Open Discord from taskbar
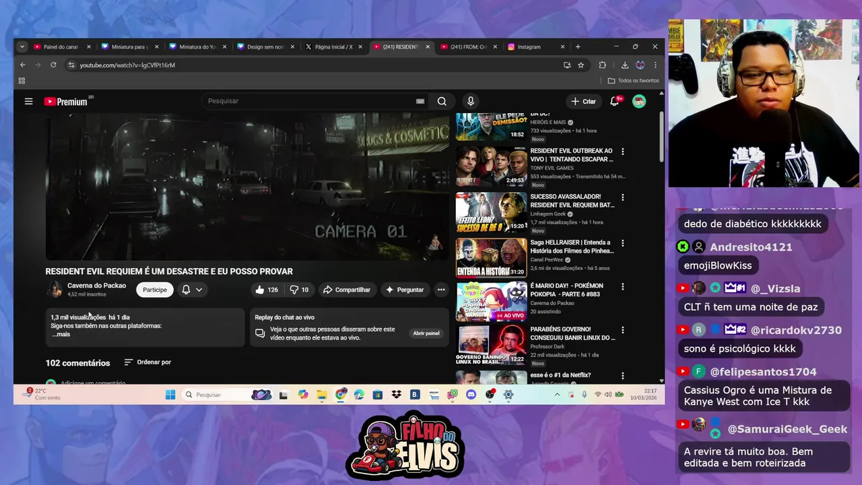 (471, 395)
